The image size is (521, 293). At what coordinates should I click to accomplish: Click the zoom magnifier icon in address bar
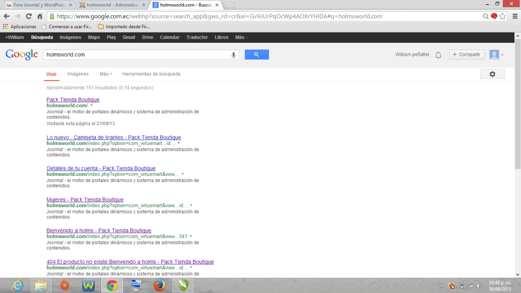pos(485,16)
